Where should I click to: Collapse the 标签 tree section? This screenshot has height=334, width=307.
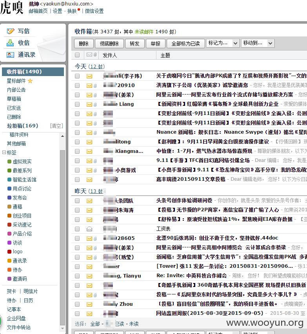pyautogui.click(x=4, y=152)
